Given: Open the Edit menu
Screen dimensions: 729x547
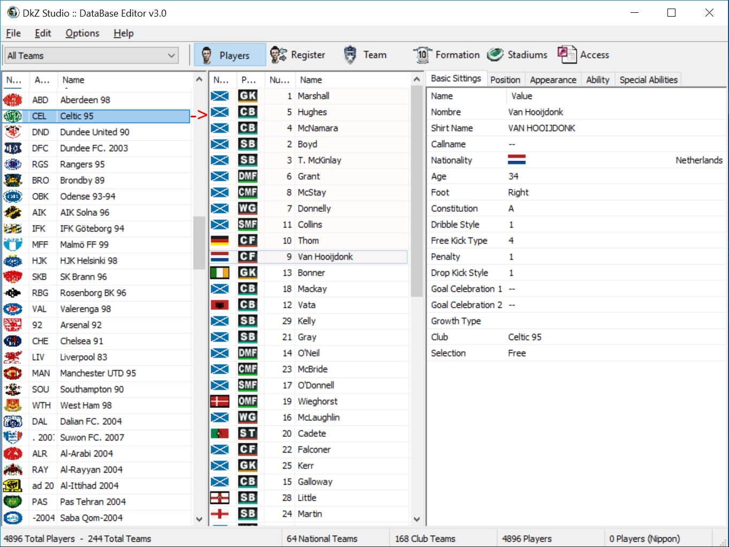Looking at the screenshot, I should 43,33.
